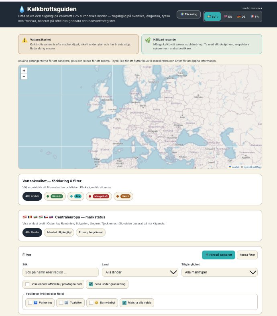This screenshot has height=316, width=277.
Task: Switch language to Swedish SV
Action: click(x=212, y=16)
